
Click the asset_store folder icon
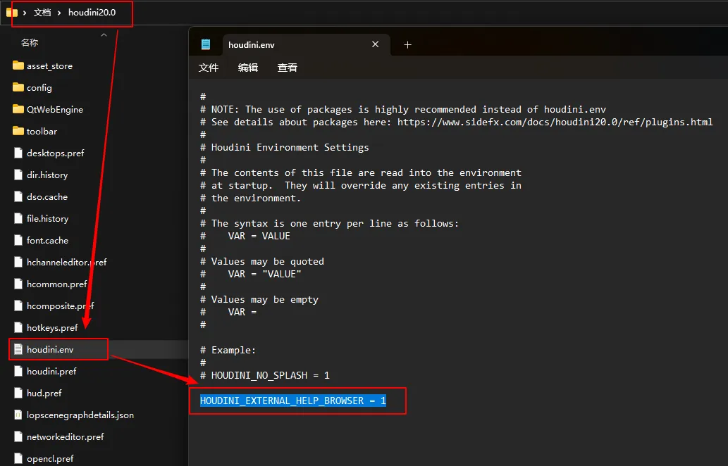[x=18, y=65]
